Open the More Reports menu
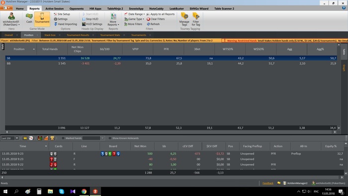 point(113,19)
